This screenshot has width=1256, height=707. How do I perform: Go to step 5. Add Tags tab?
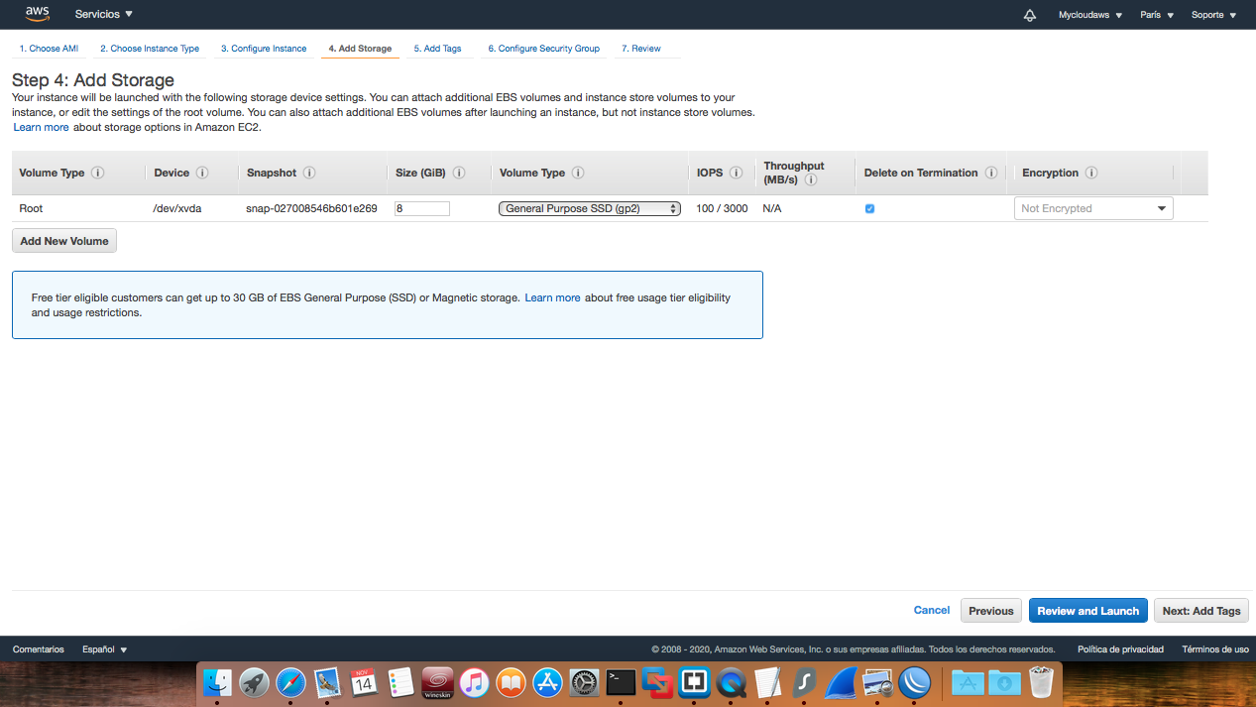(437, 49)
